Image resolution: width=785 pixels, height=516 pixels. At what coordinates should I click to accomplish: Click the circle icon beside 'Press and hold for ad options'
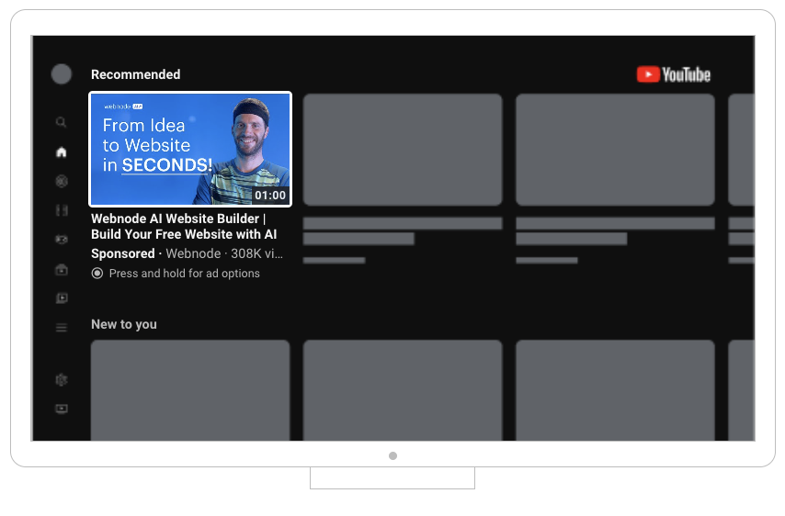click(x=97, y=273)
